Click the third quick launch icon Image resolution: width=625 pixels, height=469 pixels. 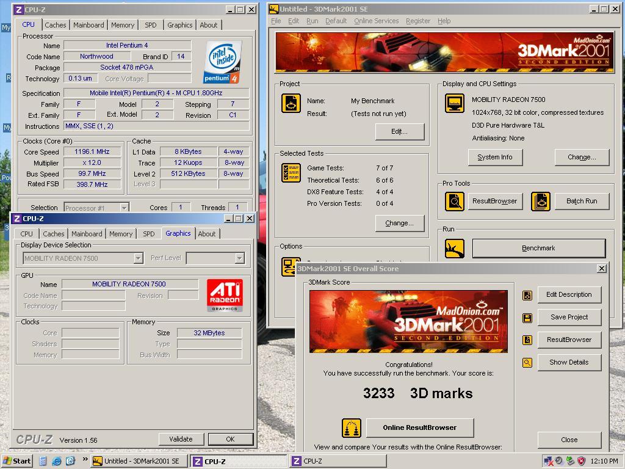click(x=71, y=461)
